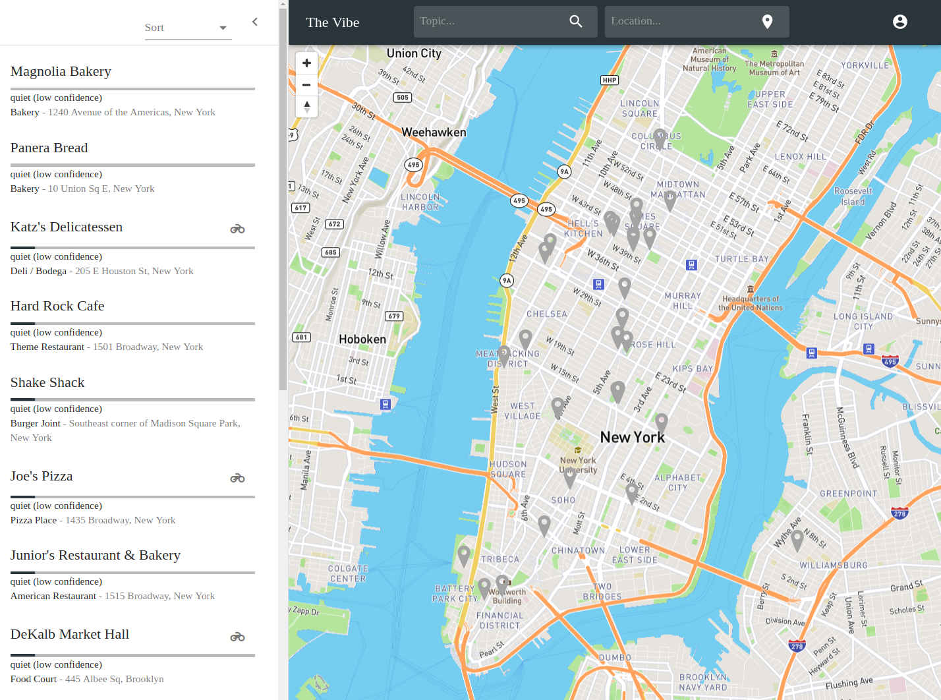Select the map pin in West Village
The width and height of the screenshot is (941, 700).
click(x=557, y=408)
